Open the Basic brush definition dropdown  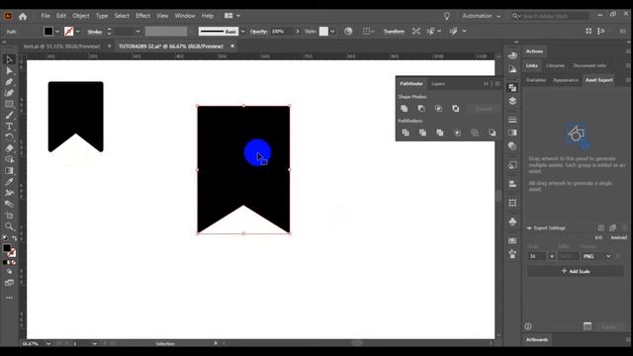(242, 32)
